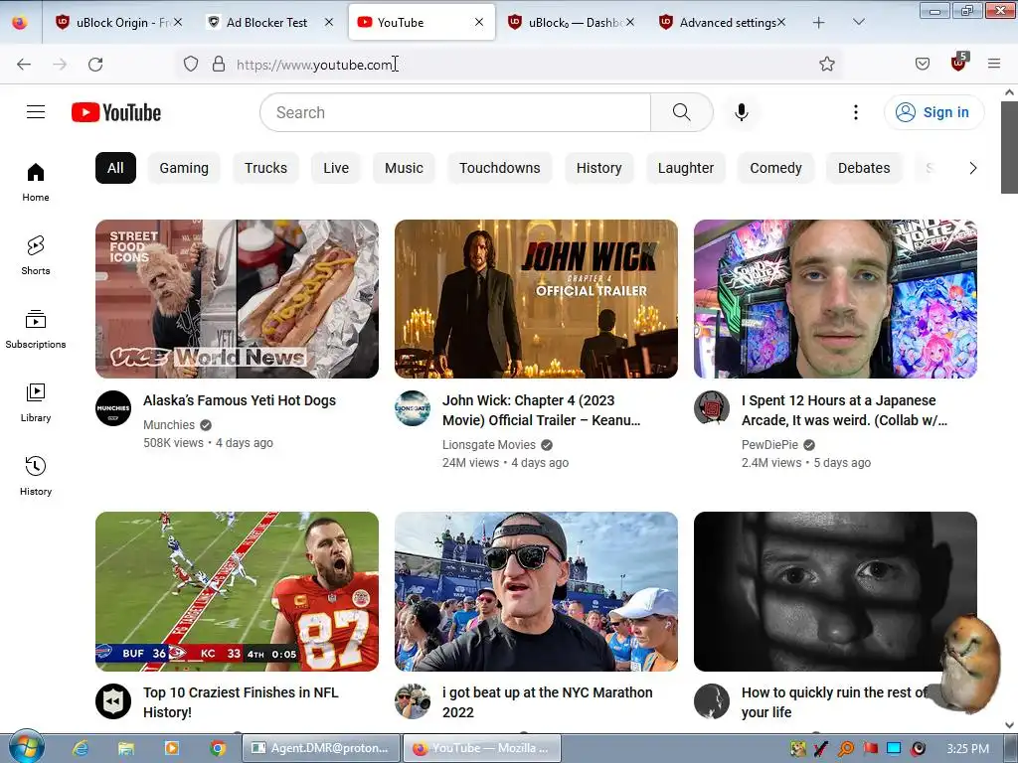
Task: Select the Touchdowns category chip
Action: point(500,168)
